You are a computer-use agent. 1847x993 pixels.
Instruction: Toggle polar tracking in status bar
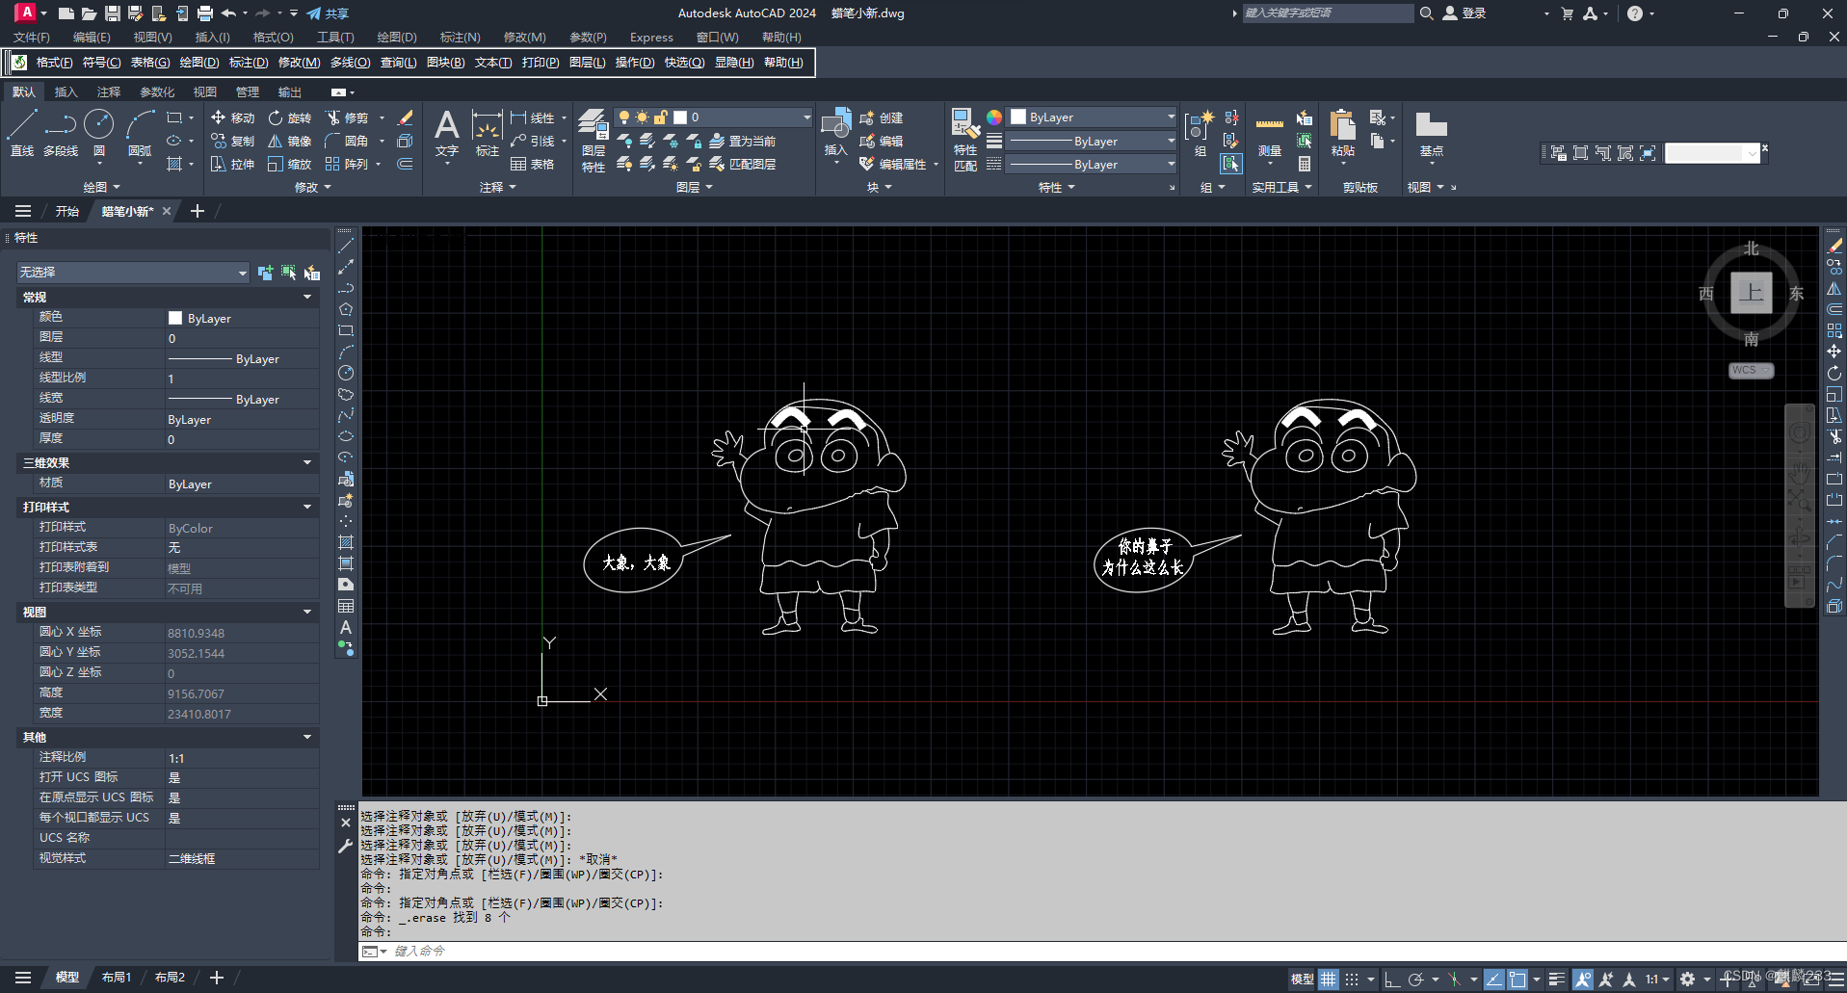tap(1415, 979)
